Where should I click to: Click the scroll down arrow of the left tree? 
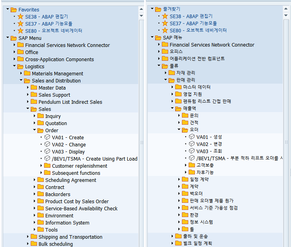tap(141, 16)
